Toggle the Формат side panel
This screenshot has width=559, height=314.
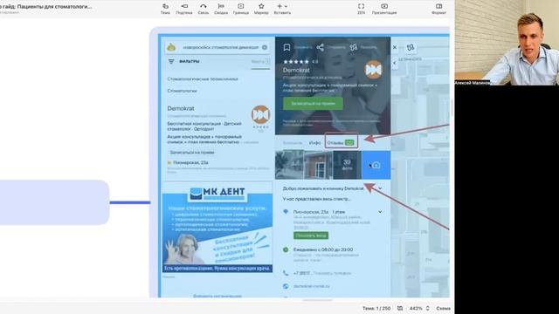(x=438, y=9)
